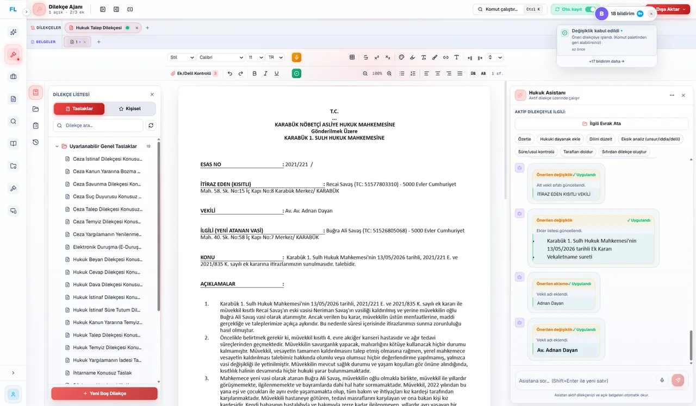
Task: Open Ek/Delil Kontrolü check
Action: tap(194, 73)
